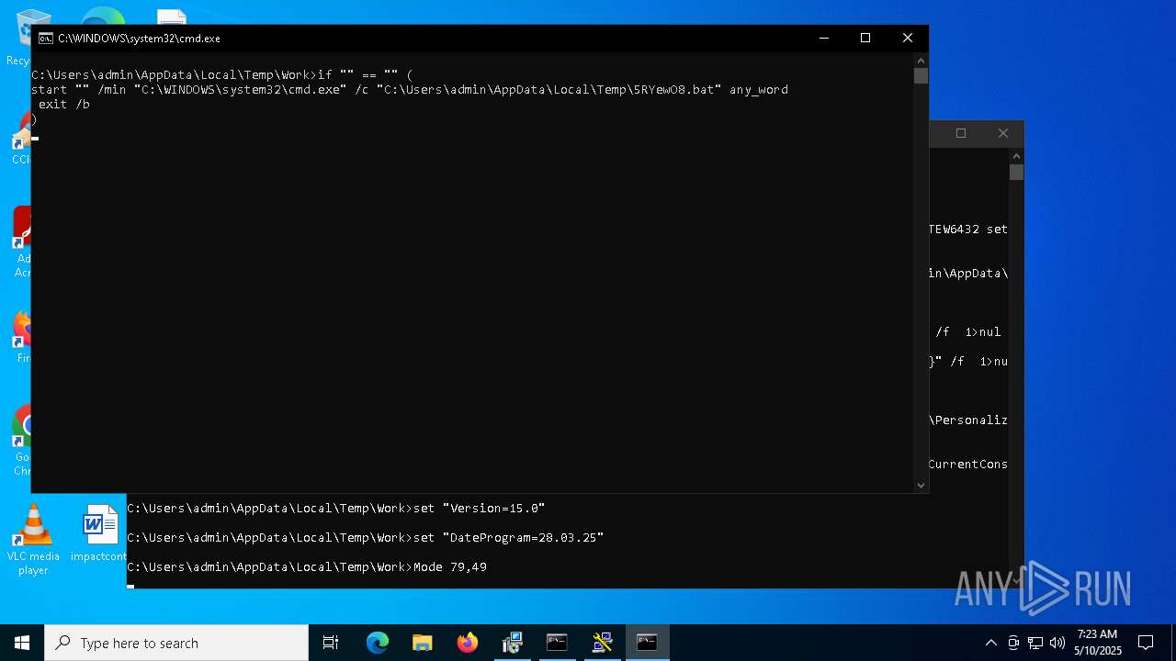Screen dimensions: 1176x661
Task: Maximize the background cmd window
Action: click(961, 133)
